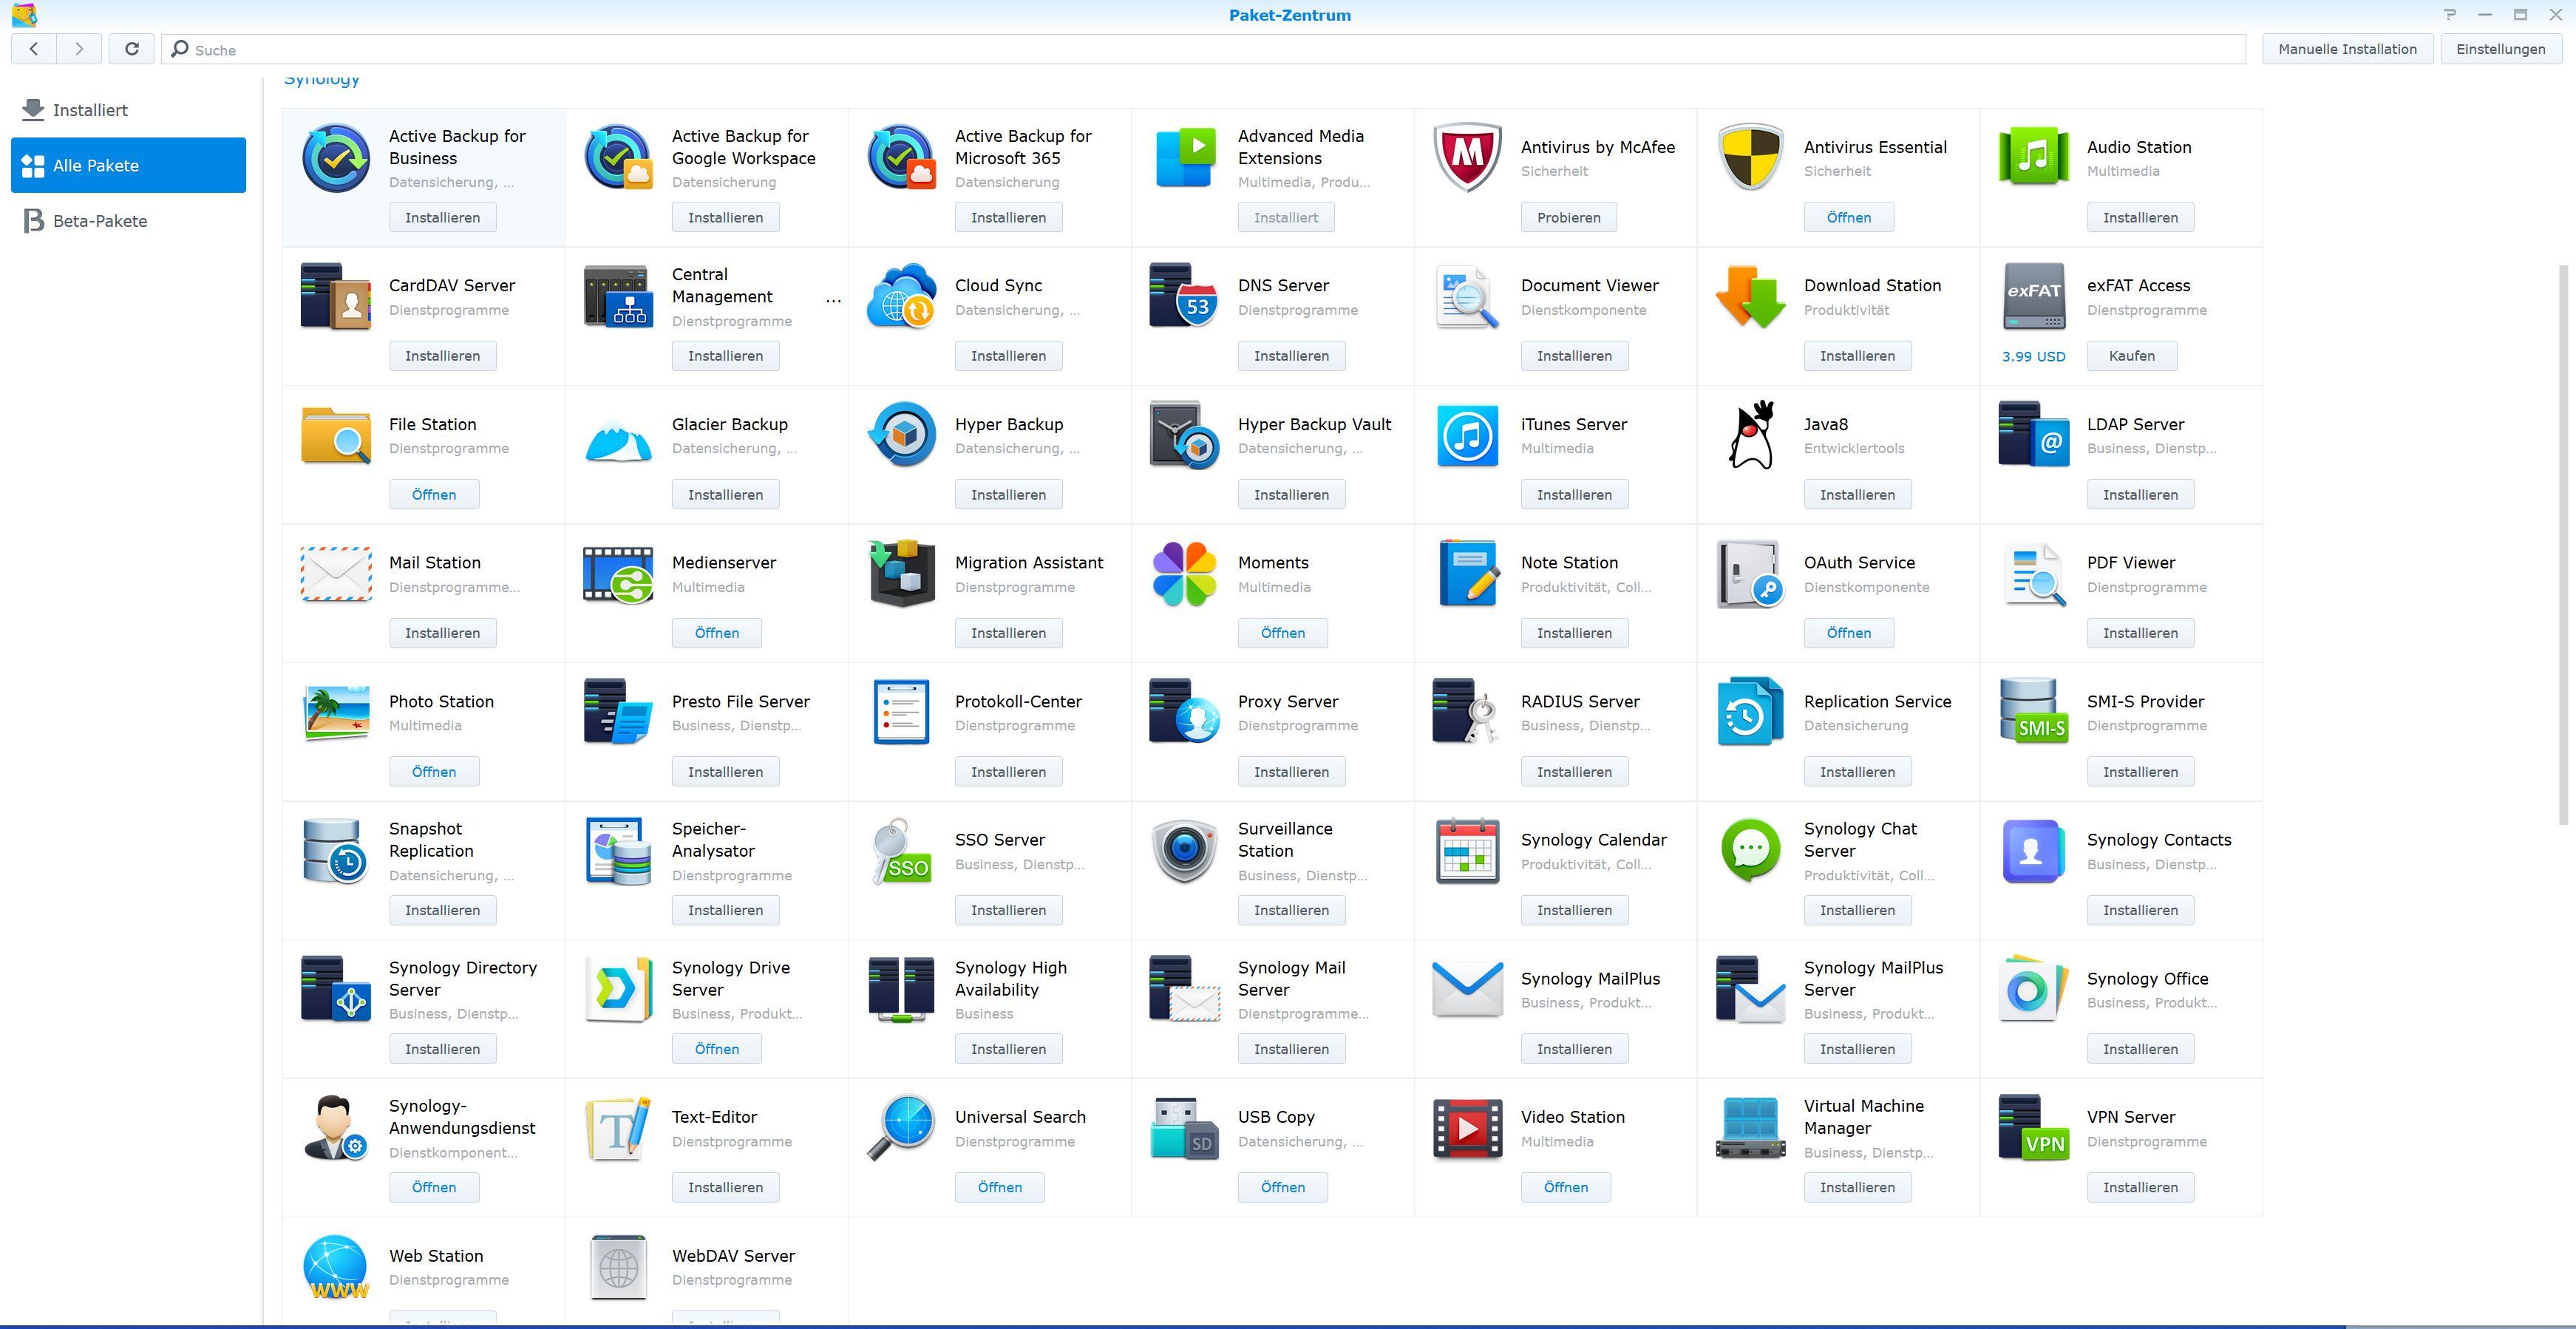Go forward using the forward arrow
Viewport: 2576px width, 1329px height.
(x=79, y=49)
